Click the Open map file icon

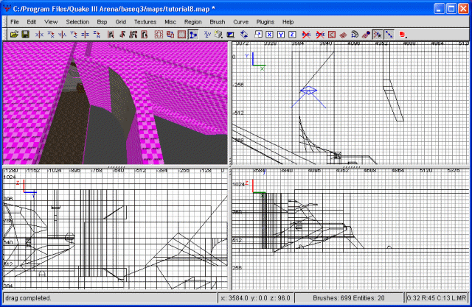14,35
